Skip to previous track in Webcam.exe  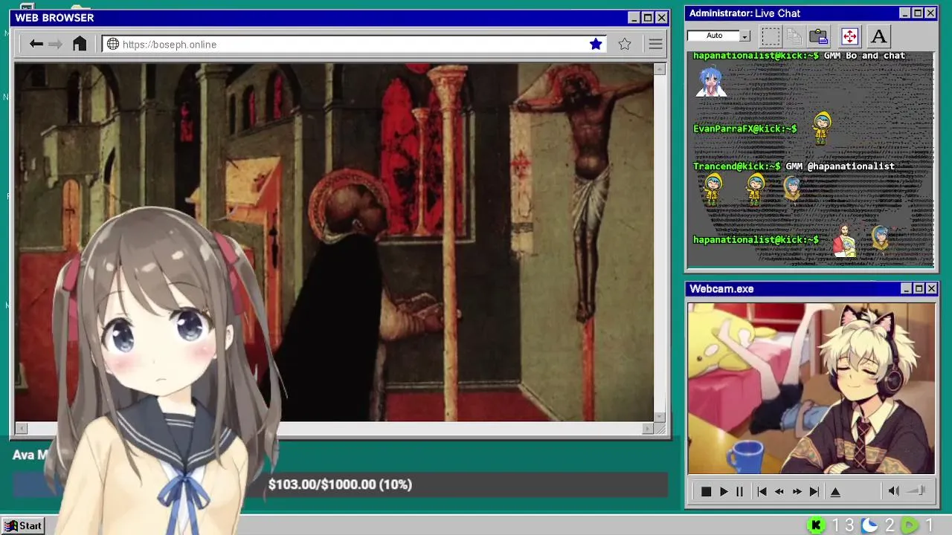coord(762,491)
